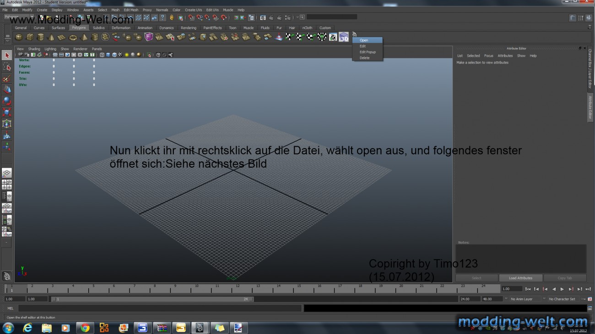The width and height of the screenshot is (595, 334).
Task: Open Google Chrome from the taskbar
Action: point(85,328)
